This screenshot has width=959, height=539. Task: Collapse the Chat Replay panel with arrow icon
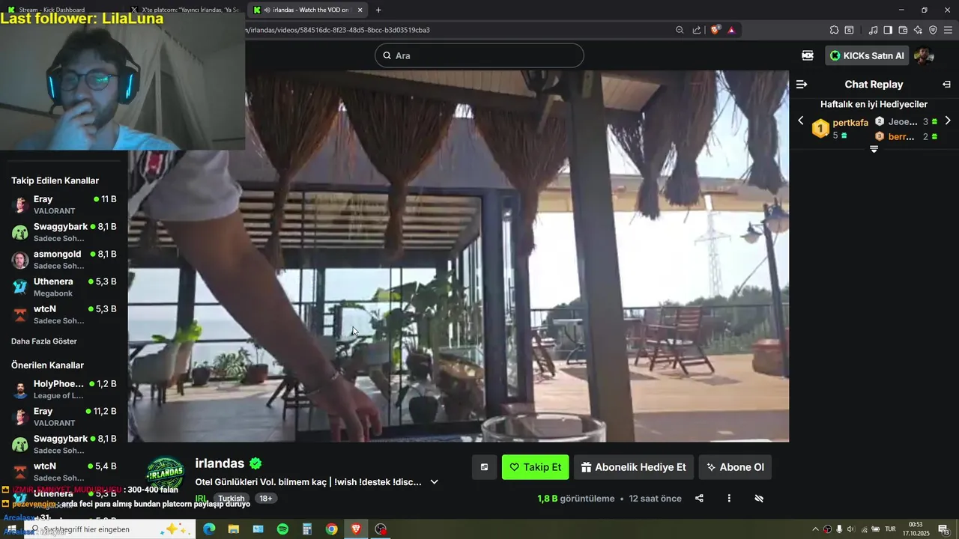[x=946, y=85]
